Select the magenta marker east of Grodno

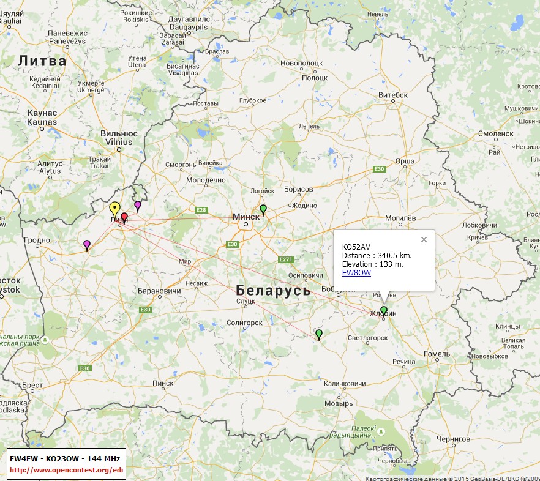pyautogui.click(x=87, y=245)
